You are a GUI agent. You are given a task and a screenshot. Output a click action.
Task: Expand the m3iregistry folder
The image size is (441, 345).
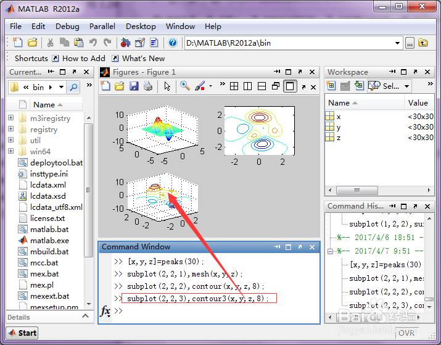tap(10, 117)
